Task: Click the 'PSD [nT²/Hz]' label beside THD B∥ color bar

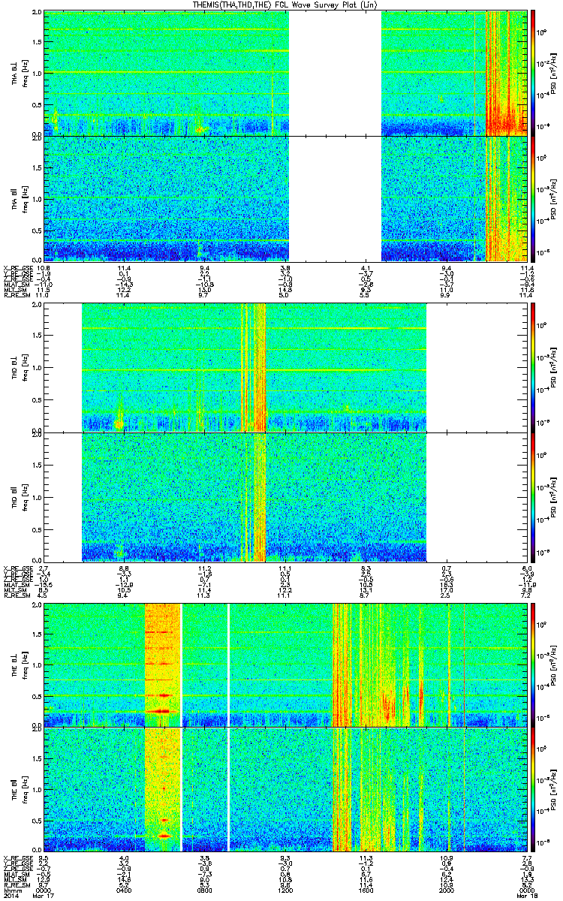Action: point(554,496)
